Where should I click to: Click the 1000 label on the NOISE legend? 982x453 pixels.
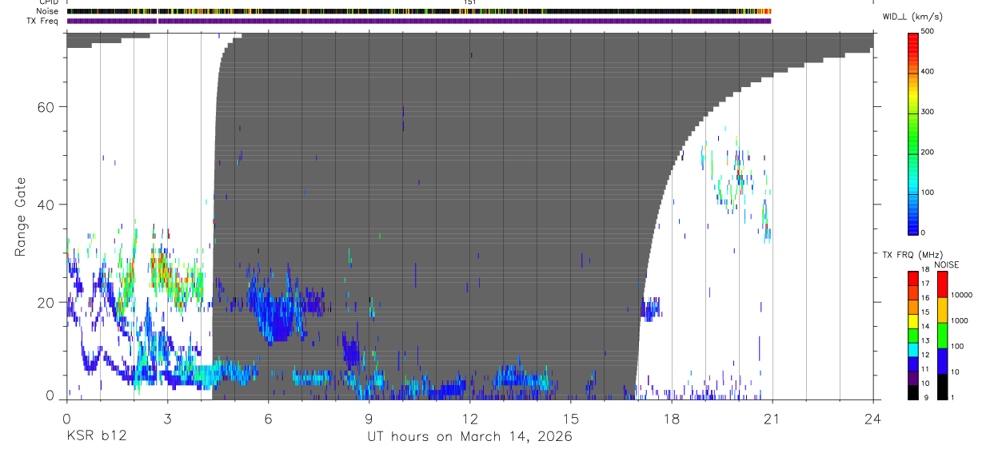(960, 320)
